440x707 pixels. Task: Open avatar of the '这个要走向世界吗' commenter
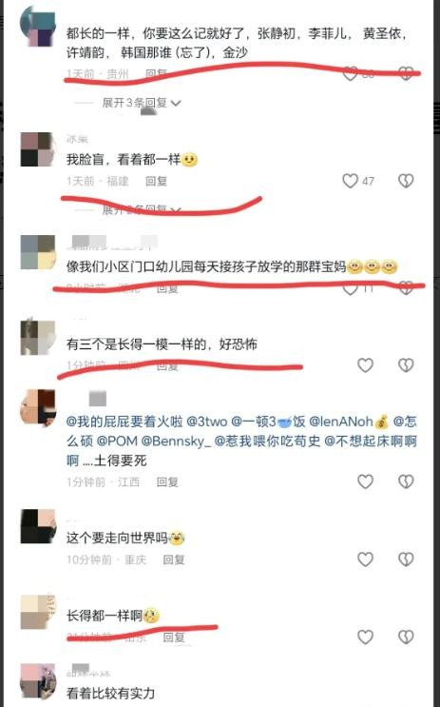(x=38, y=526)
